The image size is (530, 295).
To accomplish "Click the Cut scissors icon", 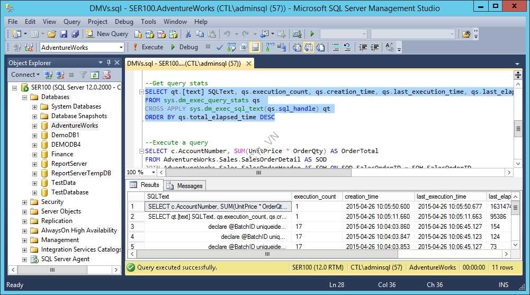I will [x=187, y=34].
